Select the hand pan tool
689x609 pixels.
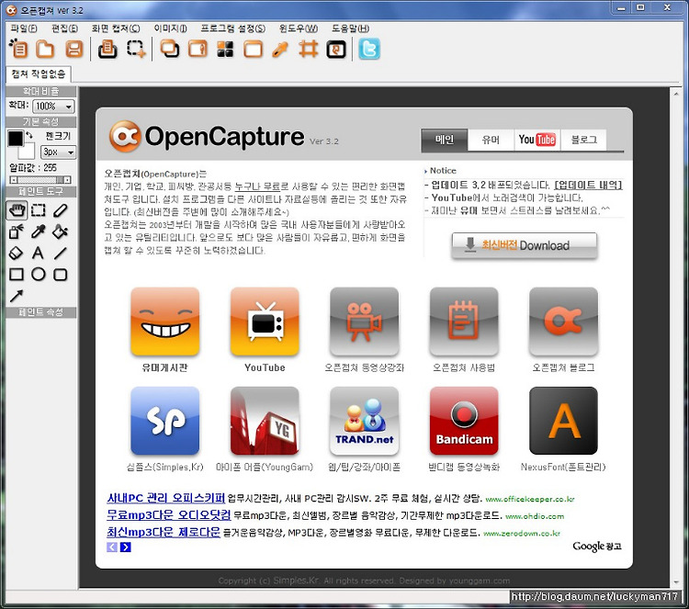click(17, 210)
